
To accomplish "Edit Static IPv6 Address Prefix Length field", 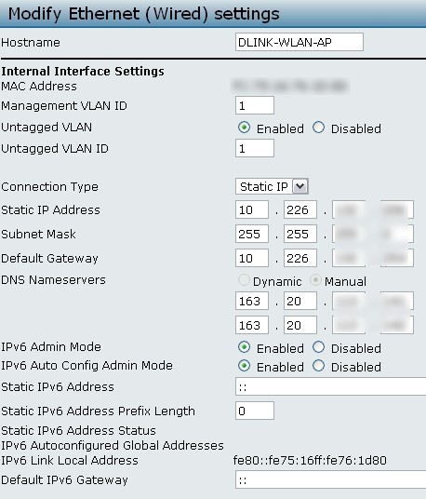I will point(255,411).
